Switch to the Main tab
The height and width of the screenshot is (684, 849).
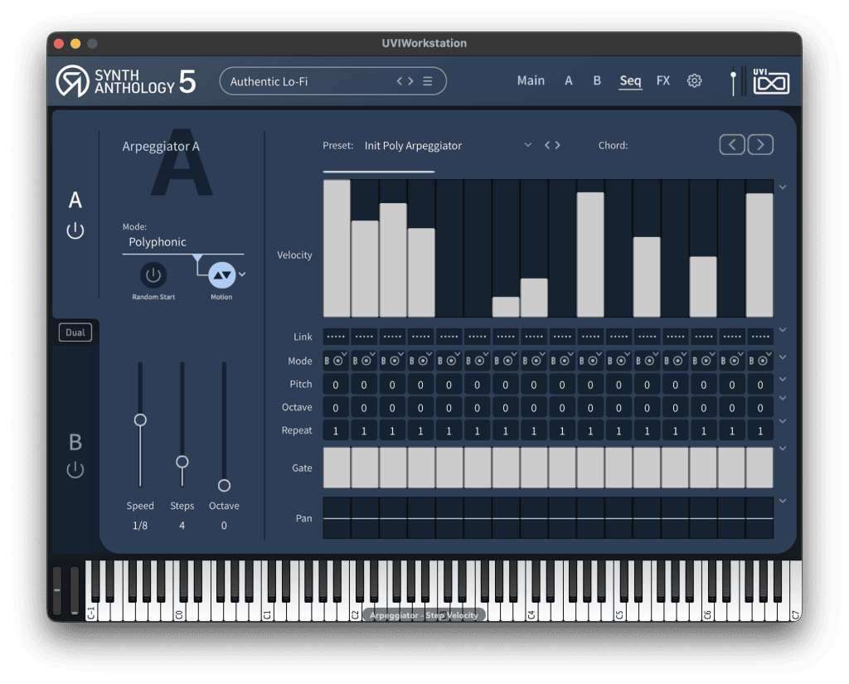531,80
